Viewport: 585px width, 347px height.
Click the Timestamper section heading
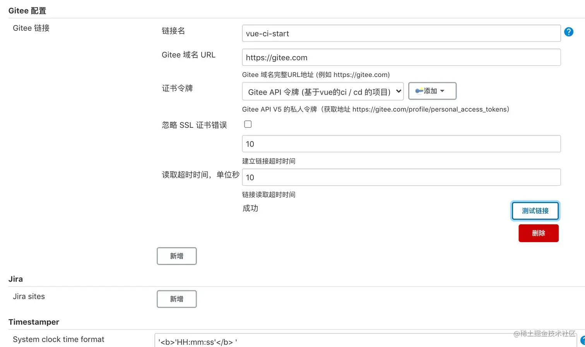coord(34,322)
